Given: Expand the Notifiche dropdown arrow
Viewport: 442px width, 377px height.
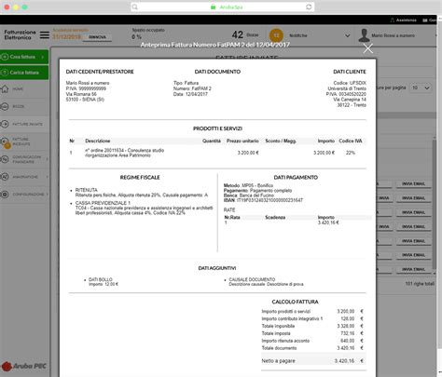Looking at the screenshot, I should point(348,35).
